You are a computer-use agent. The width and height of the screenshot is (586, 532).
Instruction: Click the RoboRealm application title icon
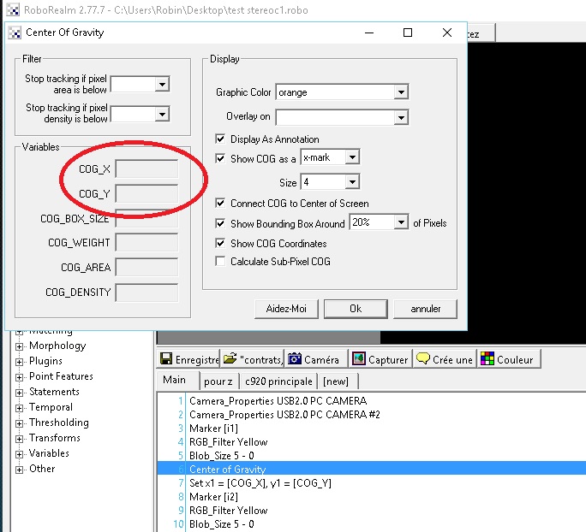13,9
